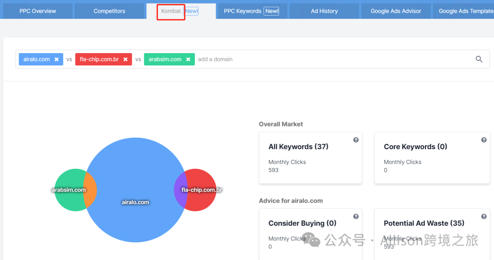Open help icon on All Keywords card
494x260 pixels.
point(356,140)
